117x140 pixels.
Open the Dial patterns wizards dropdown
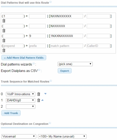coord(75,64)
